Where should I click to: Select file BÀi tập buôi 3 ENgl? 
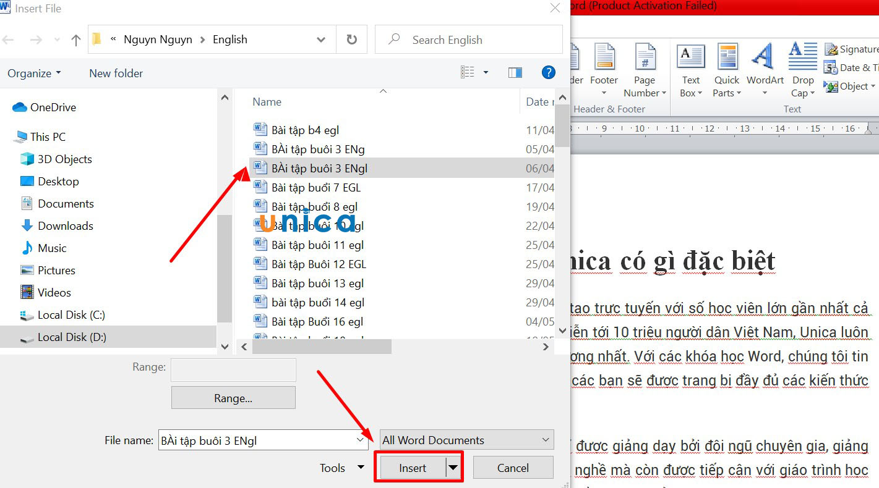click(x=320, y=168)
